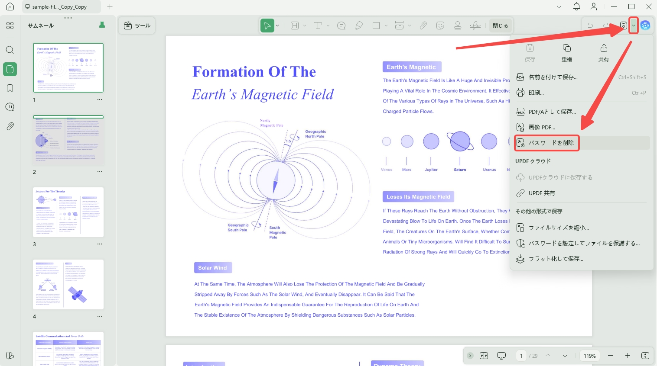This screenshot has width=657, height=366.
Task: Expand the shape tool dropdown arrow
Action: (x=386, y=26)
